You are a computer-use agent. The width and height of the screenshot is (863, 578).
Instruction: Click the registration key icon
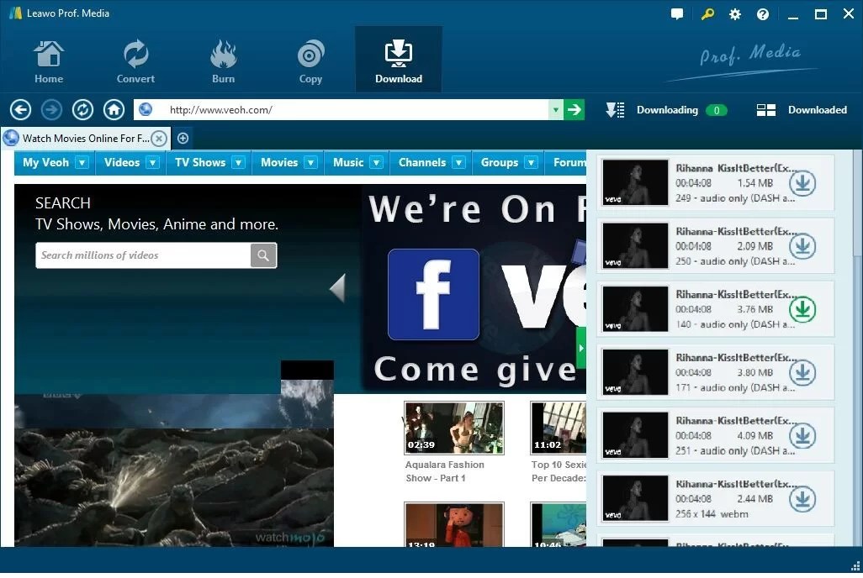tap(707, 13)
